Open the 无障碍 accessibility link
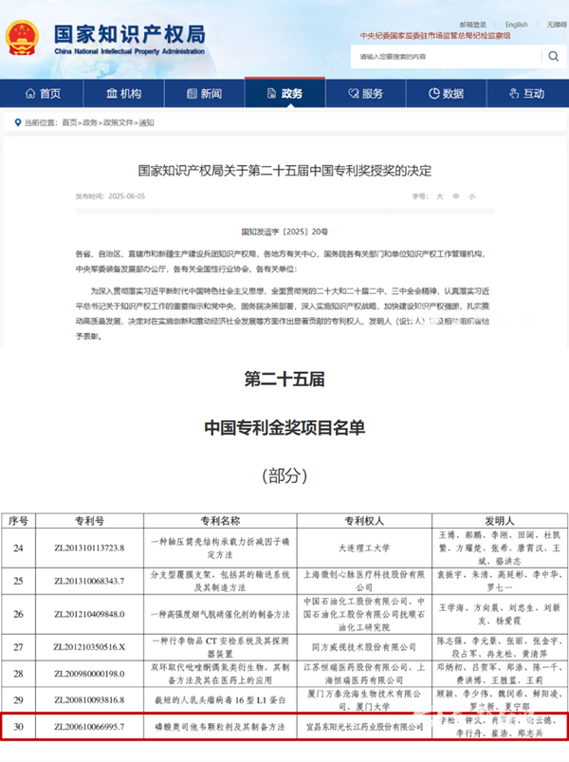 tap(557, 25)
